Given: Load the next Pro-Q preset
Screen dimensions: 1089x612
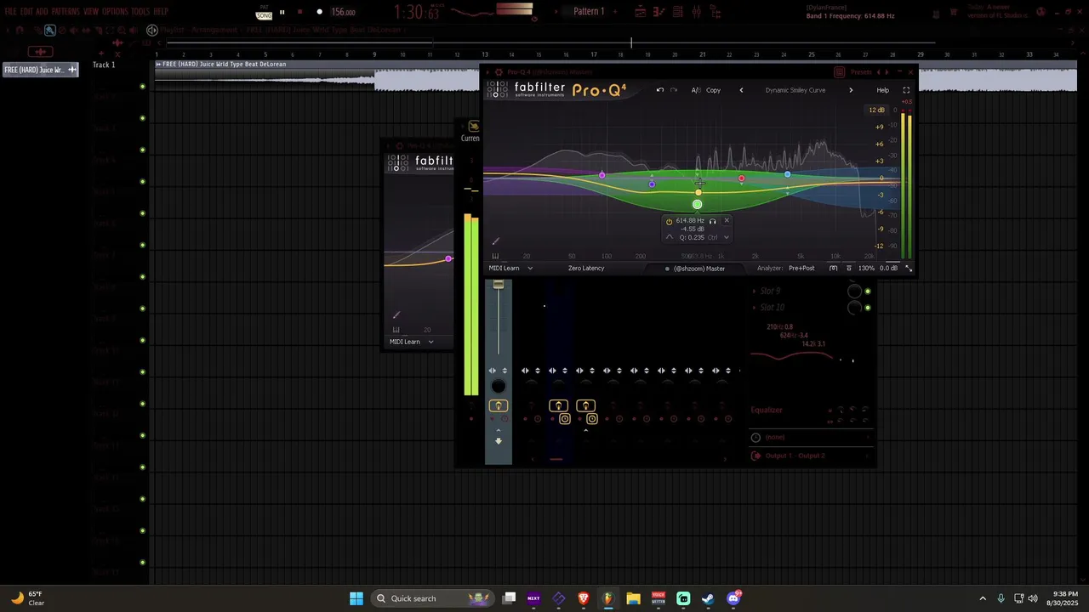Looking at the screenshot, I should click(x=851, y=90).
